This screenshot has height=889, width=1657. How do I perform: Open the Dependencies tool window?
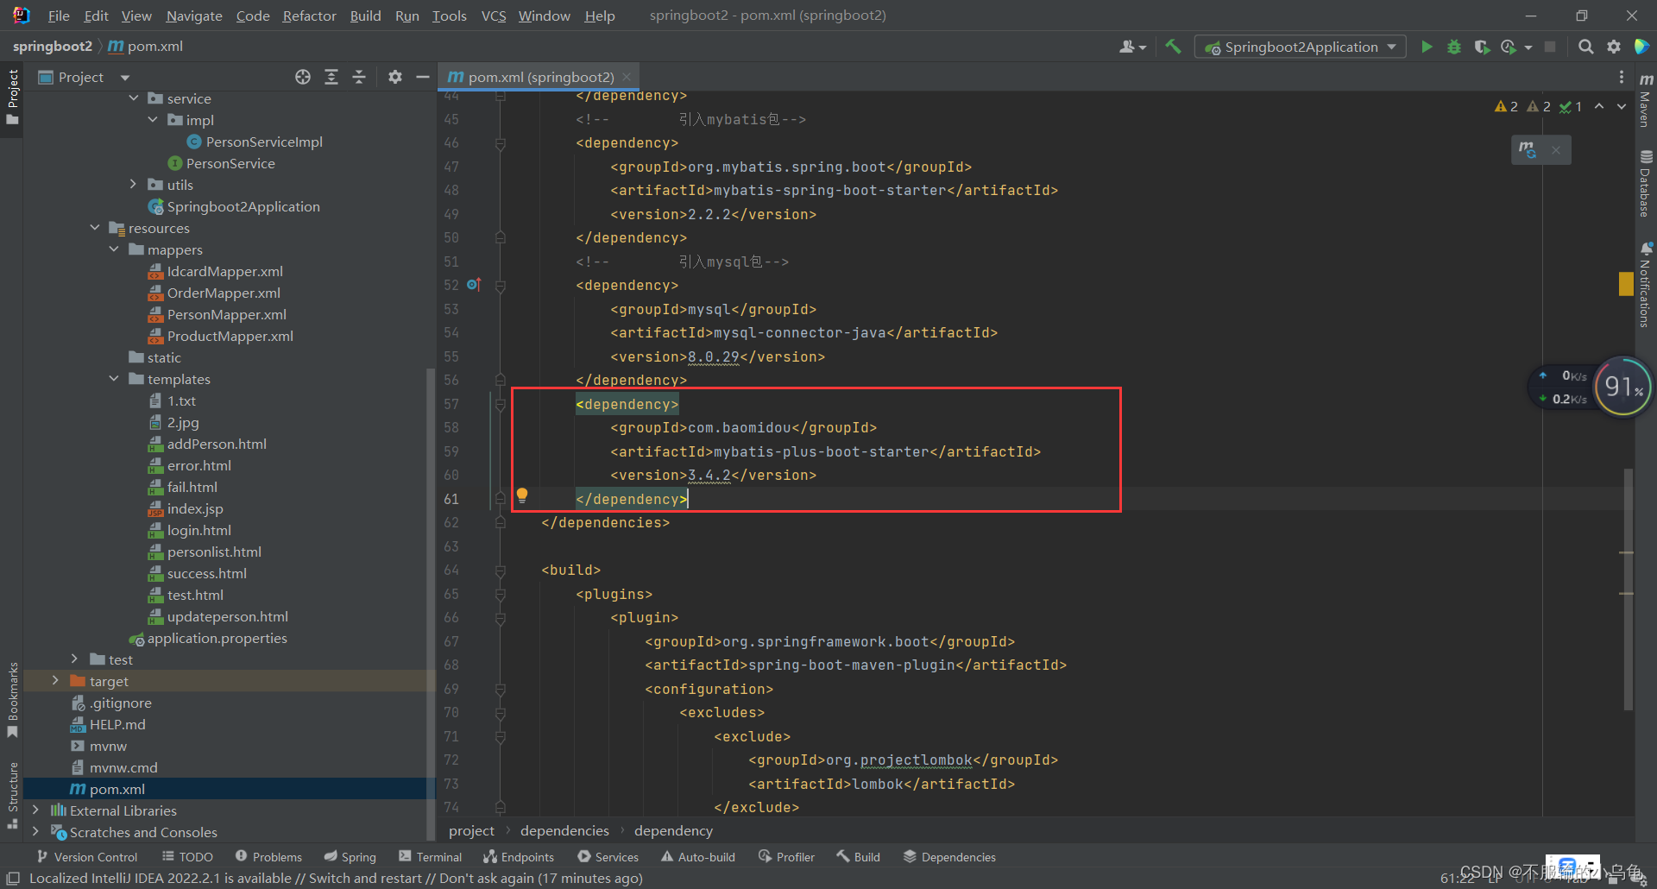point(949,857)
